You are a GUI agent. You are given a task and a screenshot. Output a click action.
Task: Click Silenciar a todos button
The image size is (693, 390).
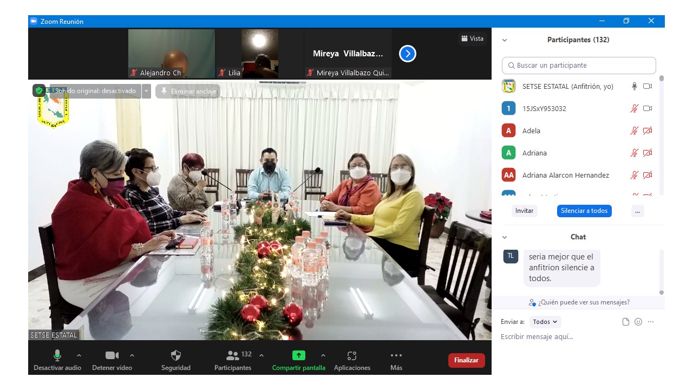(x=584, y=211)
